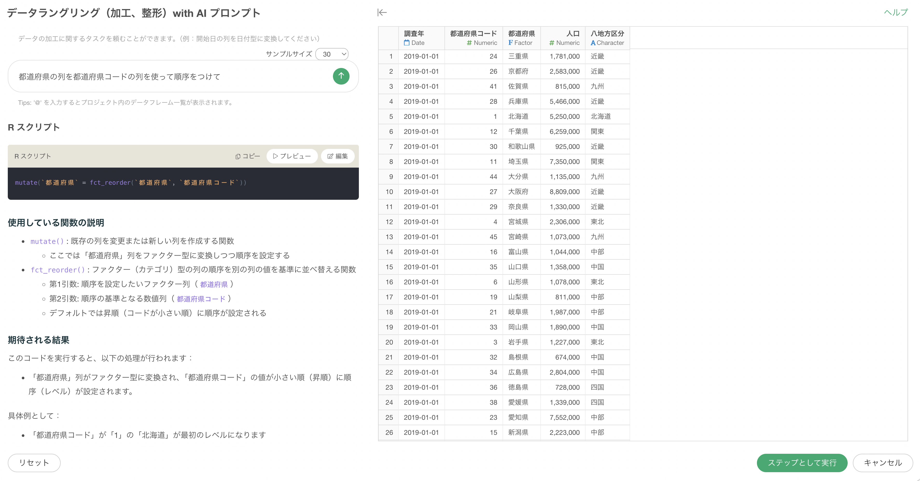The height and width of the screenshot is (481, 920).
Task: Click the キャンセル button
Action: (x=882, y=463)
